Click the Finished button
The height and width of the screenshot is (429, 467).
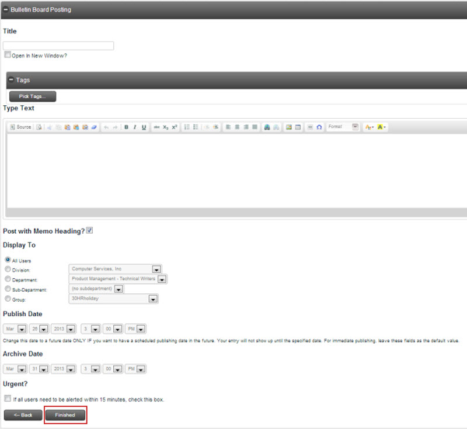click(x=65, y=415)
